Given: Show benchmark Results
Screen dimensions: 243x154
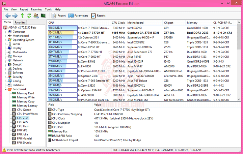Looking at the screenshot, I should [98, 16].
